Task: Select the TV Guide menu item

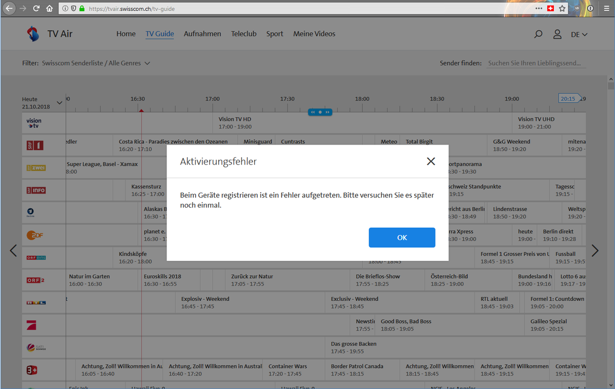Action: [160, 34]
